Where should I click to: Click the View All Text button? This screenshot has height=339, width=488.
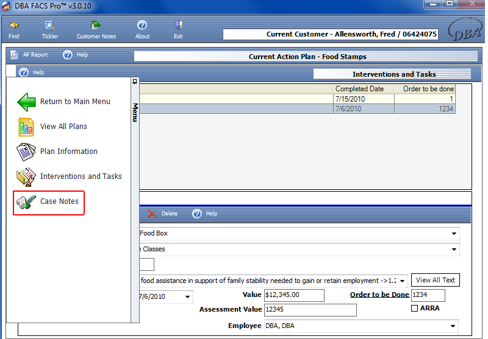(435, 280)
